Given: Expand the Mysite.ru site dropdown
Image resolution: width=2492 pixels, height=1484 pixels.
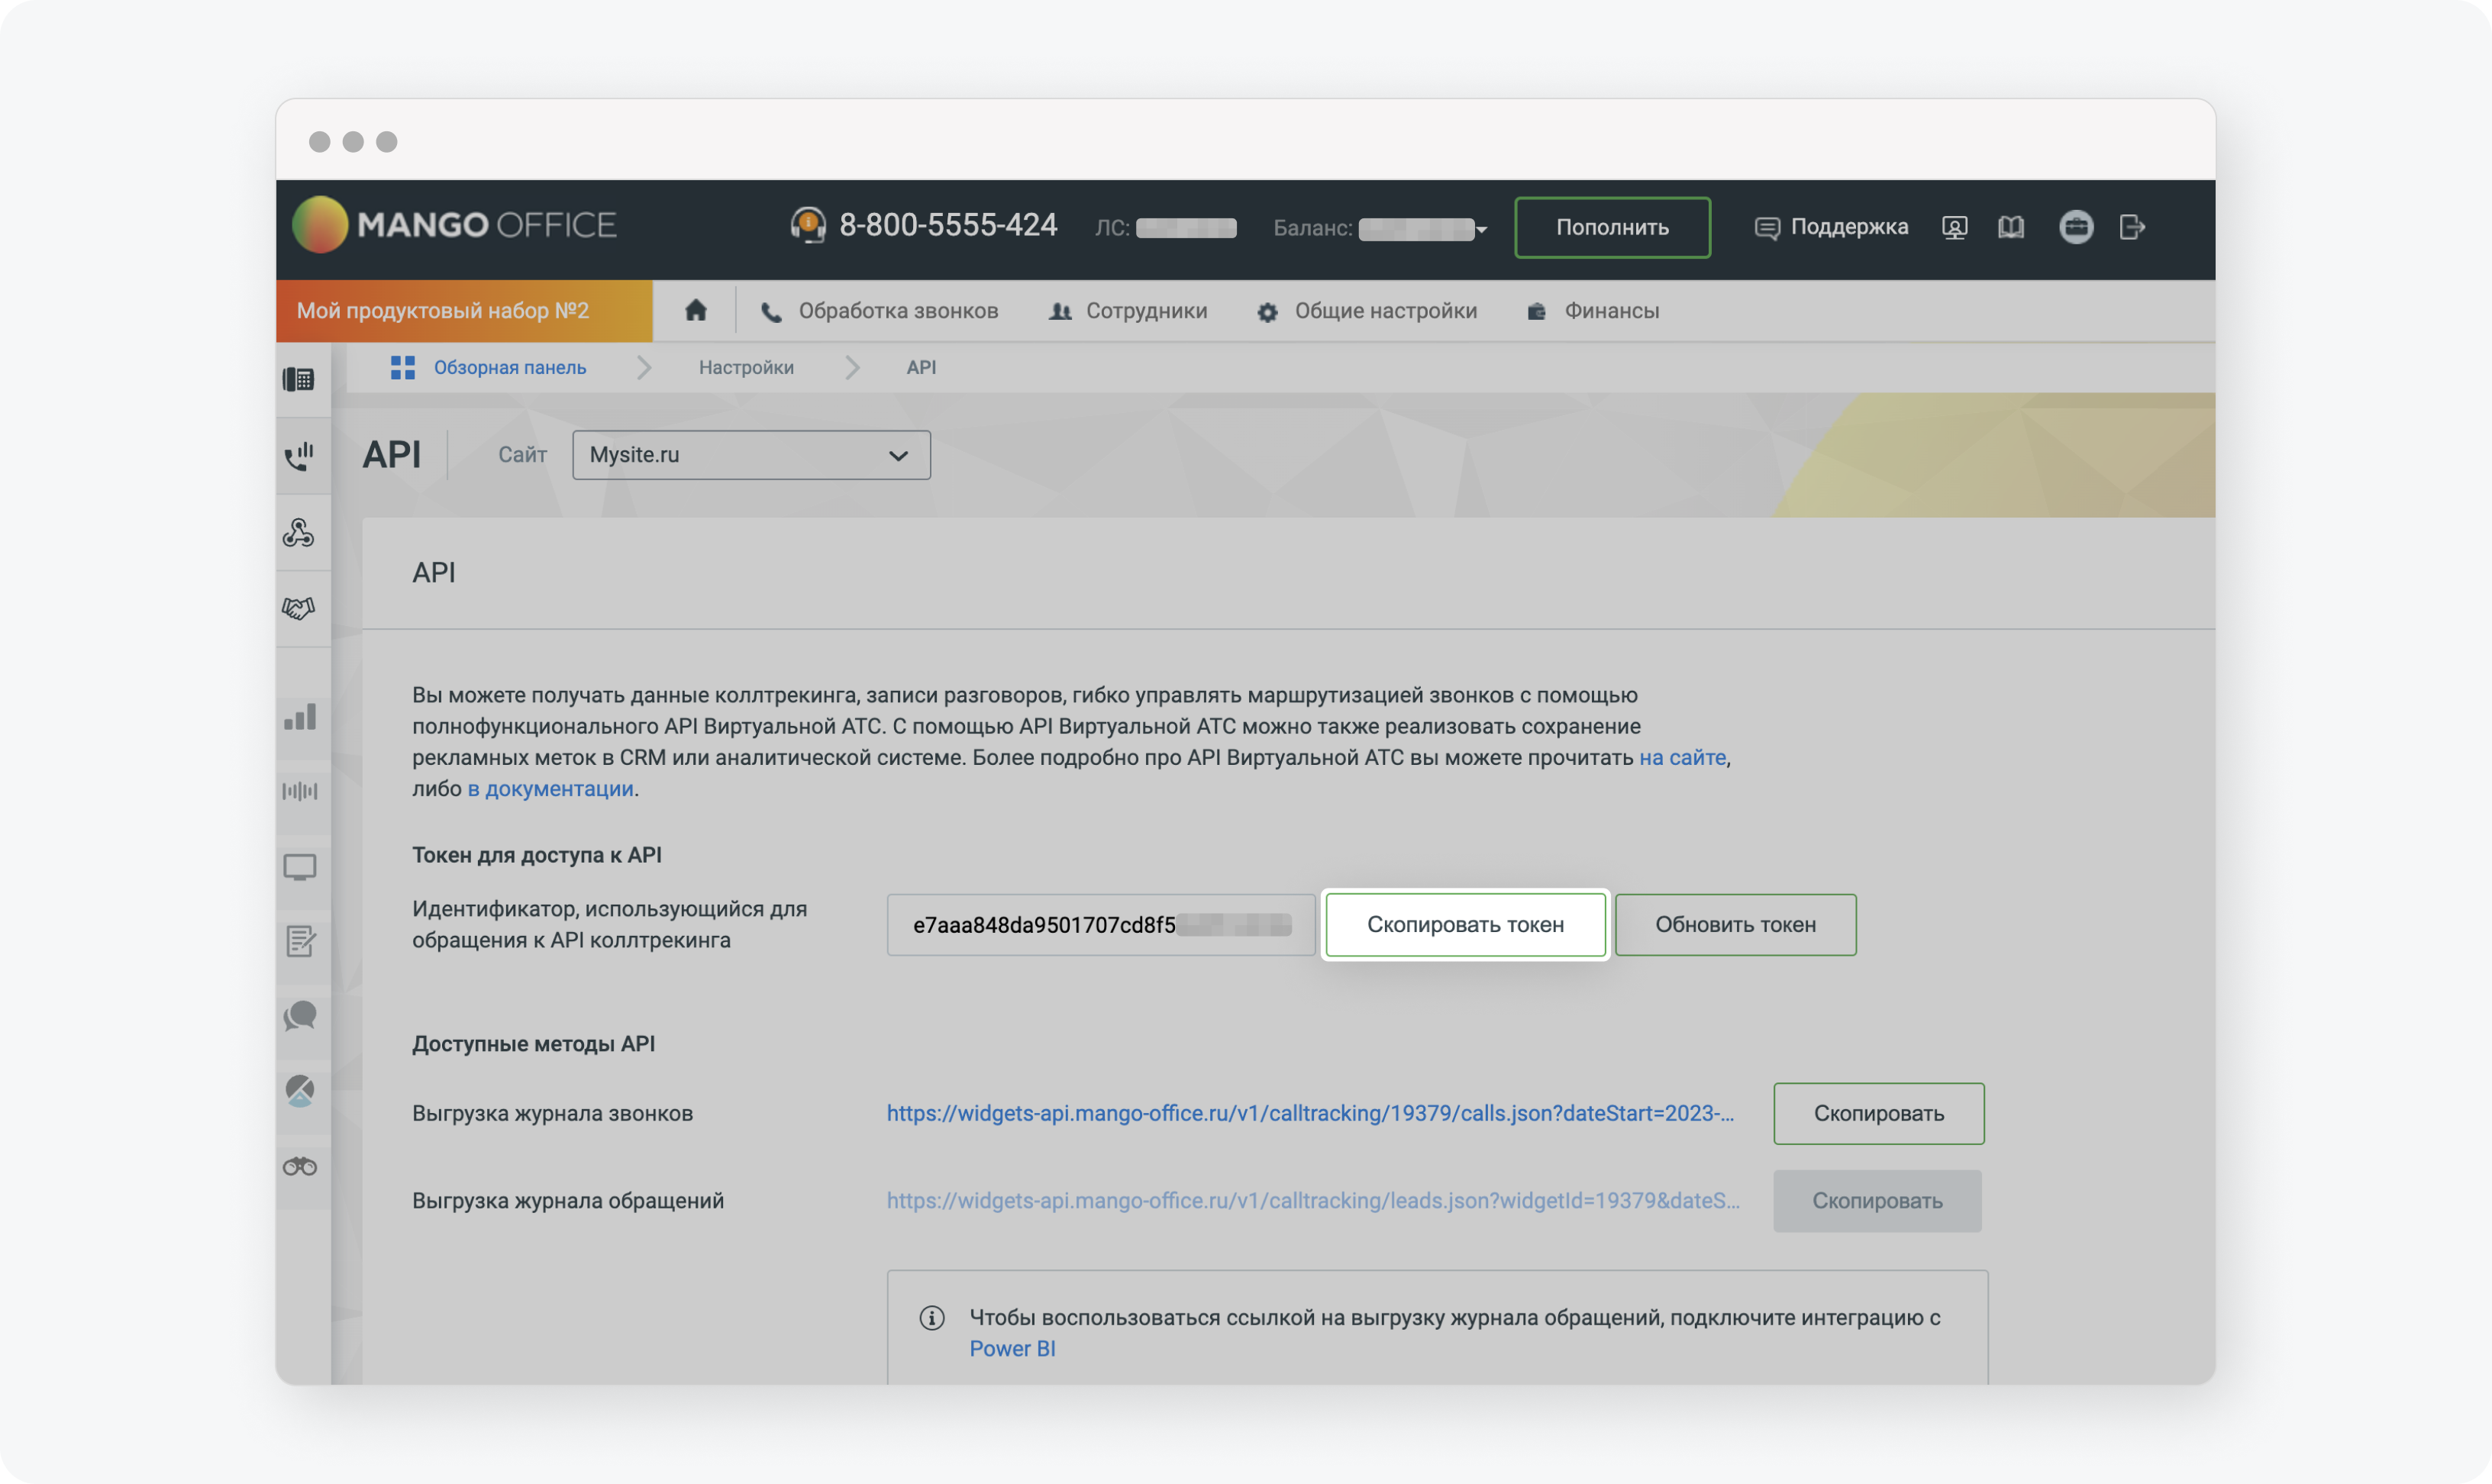Looking at the screenshot, I should tap(751, 455).
